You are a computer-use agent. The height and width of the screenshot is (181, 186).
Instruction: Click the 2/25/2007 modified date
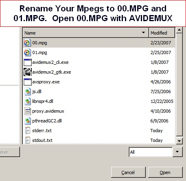pyautogui.click(x=161, y=52)
